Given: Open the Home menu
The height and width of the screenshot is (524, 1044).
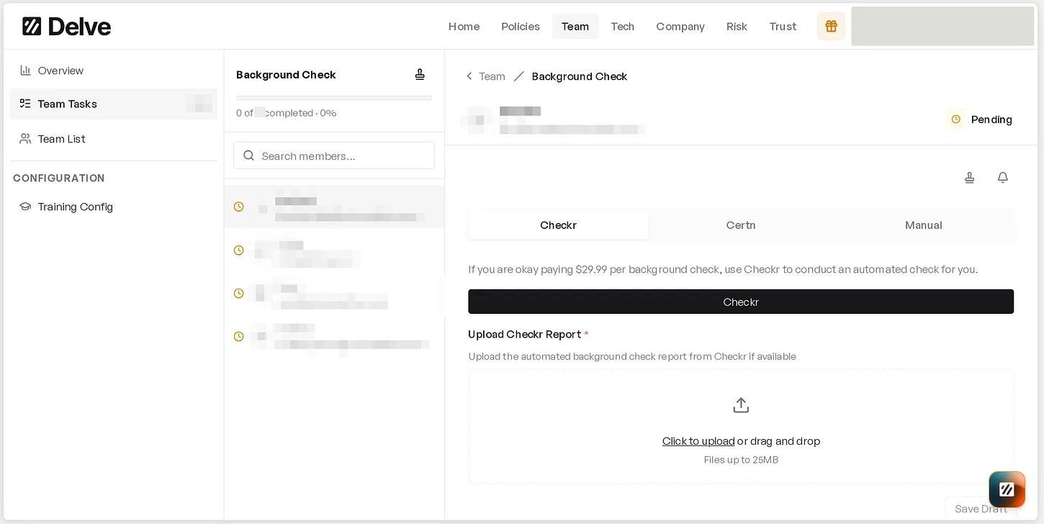Looking at the screenshot, I should 464,27.
